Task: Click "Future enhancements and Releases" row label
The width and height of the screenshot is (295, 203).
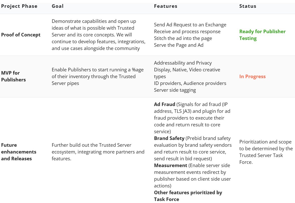Action: 19,152
